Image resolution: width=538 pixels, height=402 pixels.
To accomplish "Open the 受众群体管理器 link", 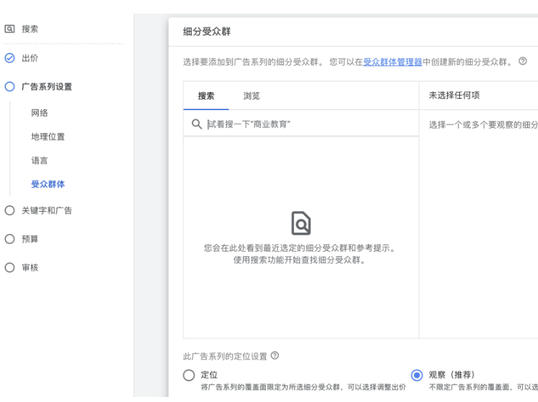I will 393,62.
